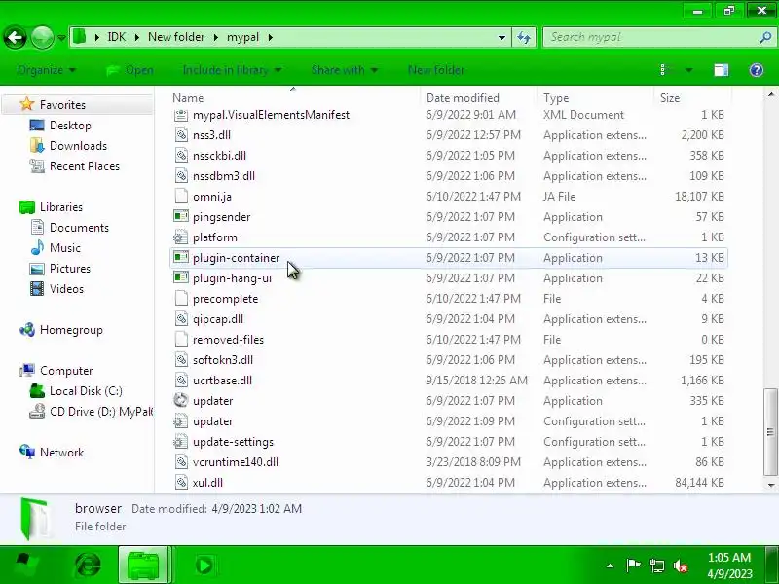
Task: Select Computer in the navigation pane
Action: 66,371
